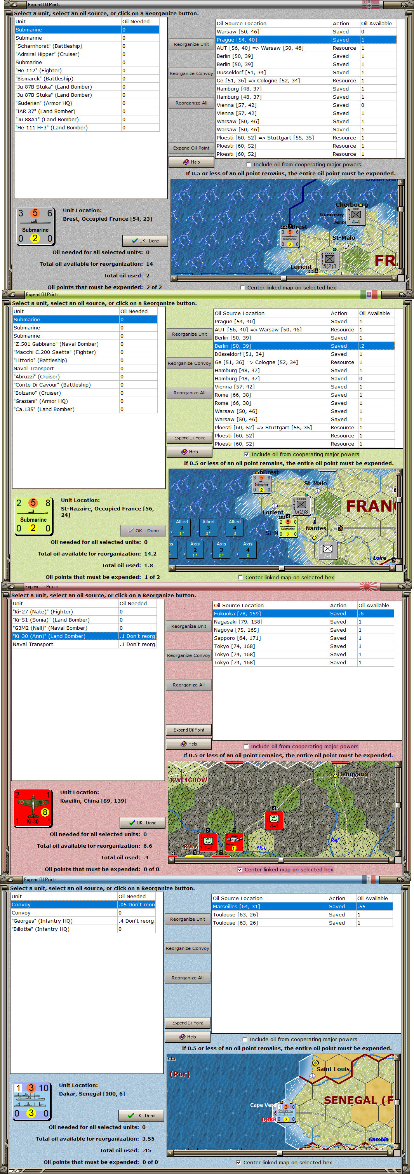Screen dimensions: 414x1174
Task: Click horizontal scrollbar thumb of the Senegal map
Action: click(280, 1153)
